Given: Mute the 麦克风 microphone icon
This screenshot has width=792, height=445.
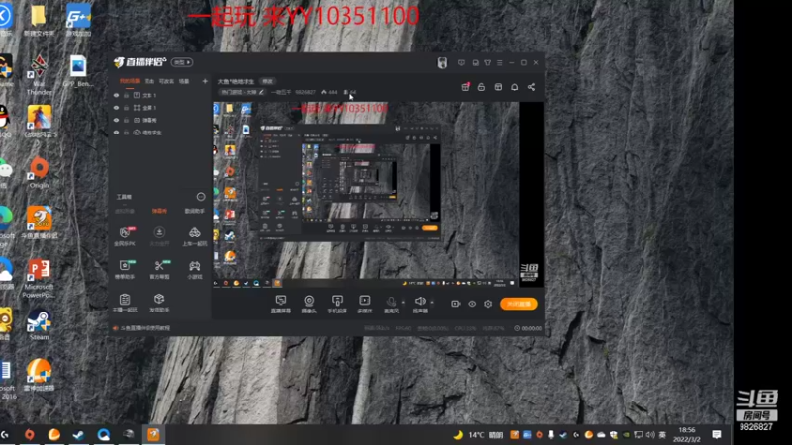Looking at the screenshot, I should click(x=391, y=302).
